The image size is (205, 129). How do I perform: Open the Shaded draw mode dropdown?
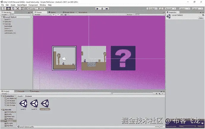pyautogui.click(x=42, y=15)
